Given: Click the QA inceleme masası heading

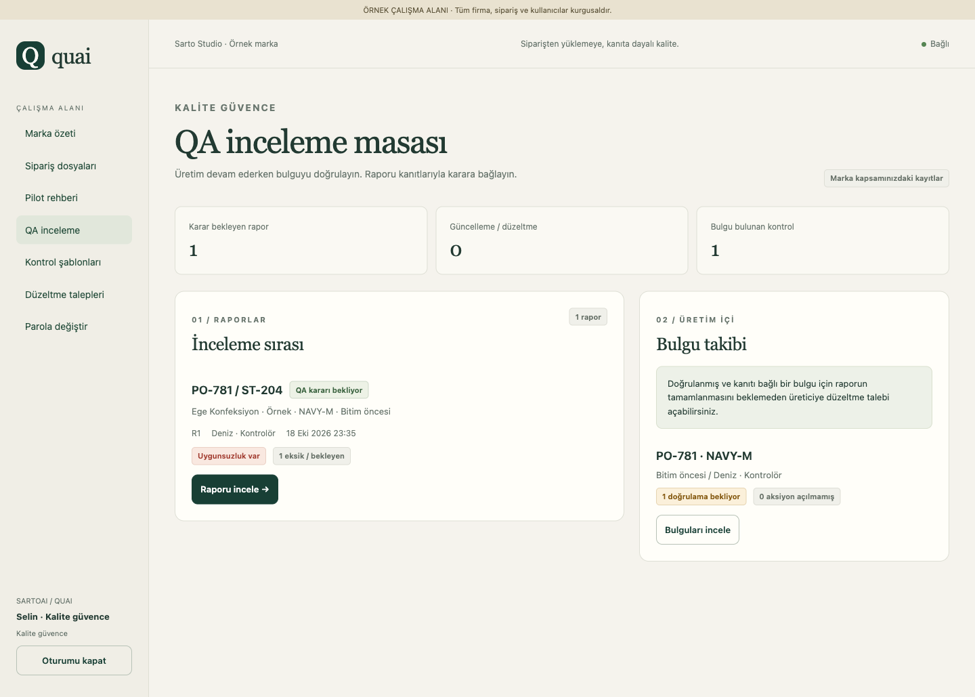Looking at the screenshot, I should tap(311, 142).
